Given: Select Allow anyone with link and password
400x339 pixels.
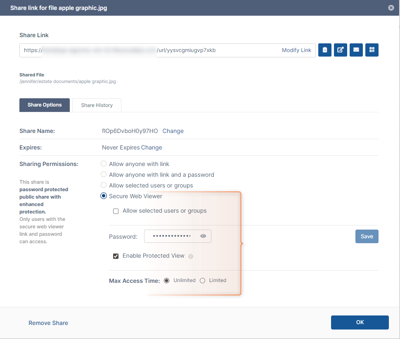Looking at the screenshot, I should [x=104, y=175].
